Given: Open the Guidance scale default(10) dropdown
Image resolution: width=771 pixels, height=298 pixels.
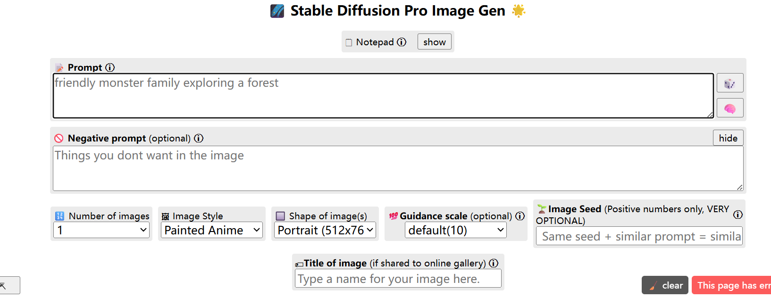Looking at the screenshot, I should click(x=456, y=230).
